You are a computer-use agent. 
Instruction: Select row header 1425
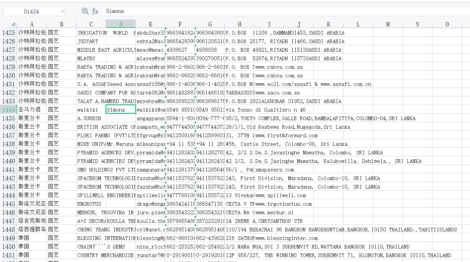point(9,33)
